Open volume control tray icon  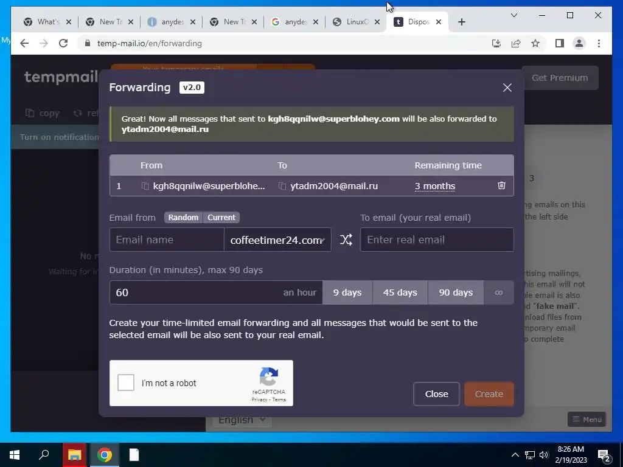tap(544, 455)
